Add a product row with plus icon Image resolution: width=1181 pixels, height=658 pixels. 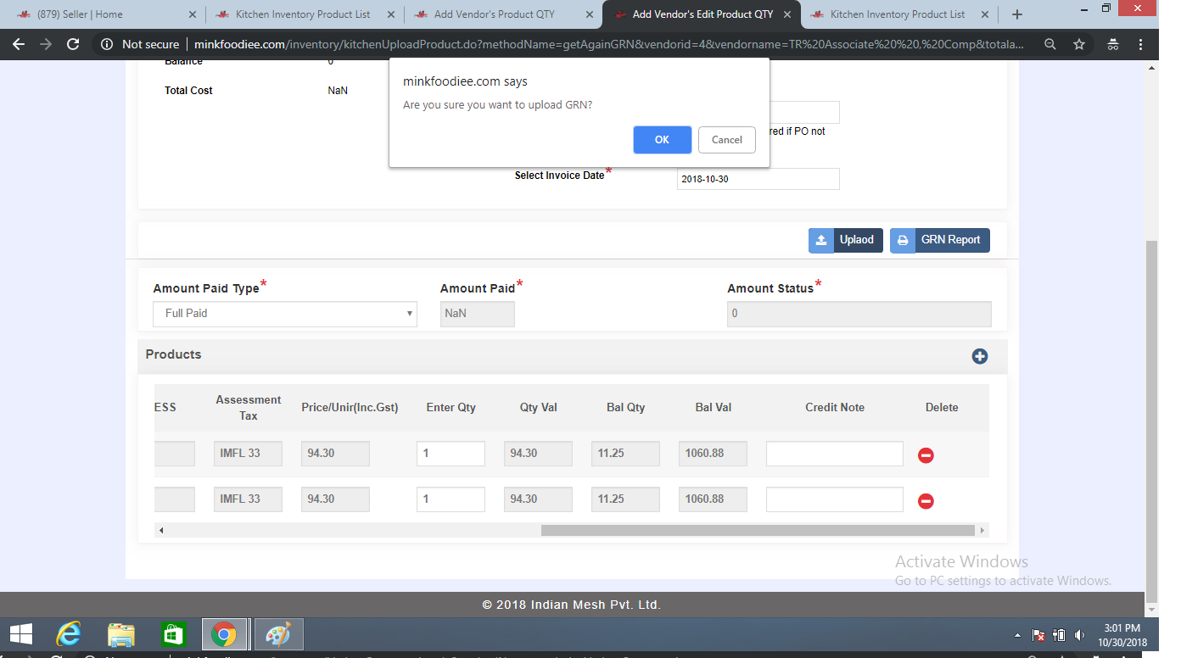[x=979, y=356]
